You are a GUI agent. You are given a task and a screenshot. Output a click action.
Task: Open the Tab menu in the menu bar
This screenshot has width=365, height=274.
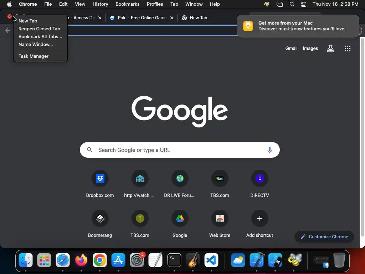[x=174, y=4]
